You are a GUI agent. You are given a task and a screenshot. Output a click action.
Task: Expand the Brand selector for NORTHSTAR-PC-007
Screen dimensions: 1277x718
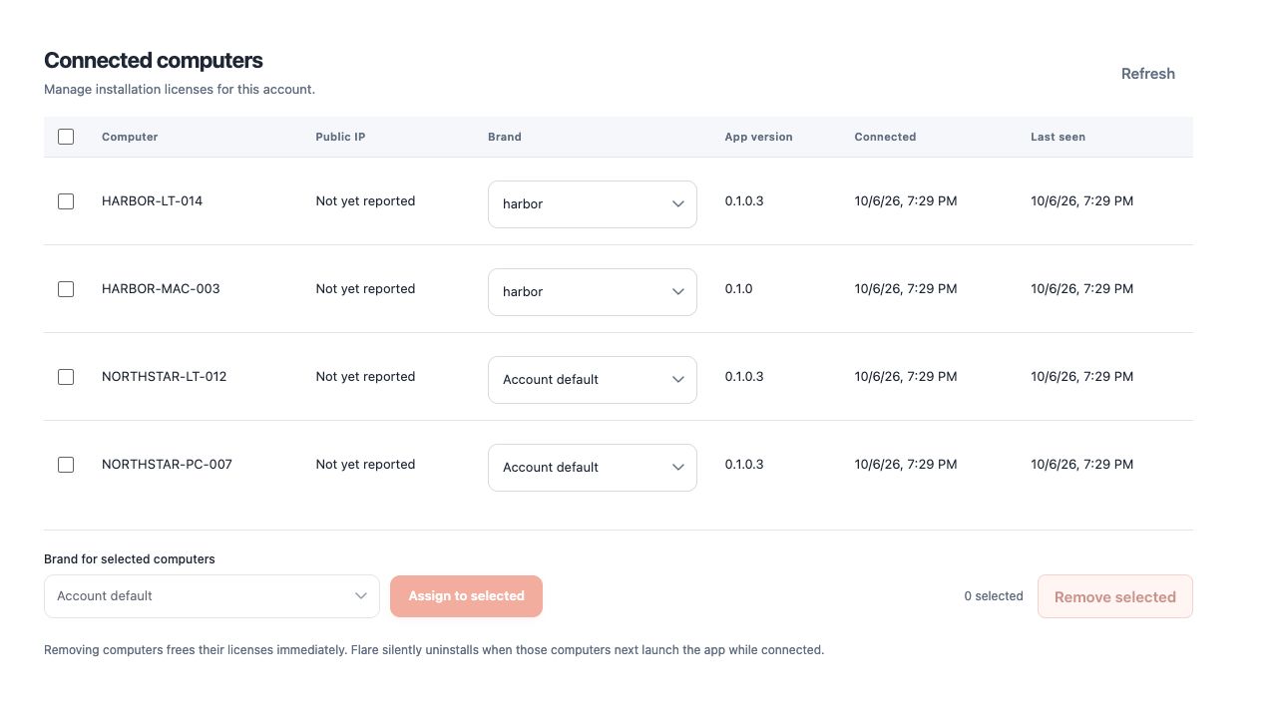pos(593,468)
